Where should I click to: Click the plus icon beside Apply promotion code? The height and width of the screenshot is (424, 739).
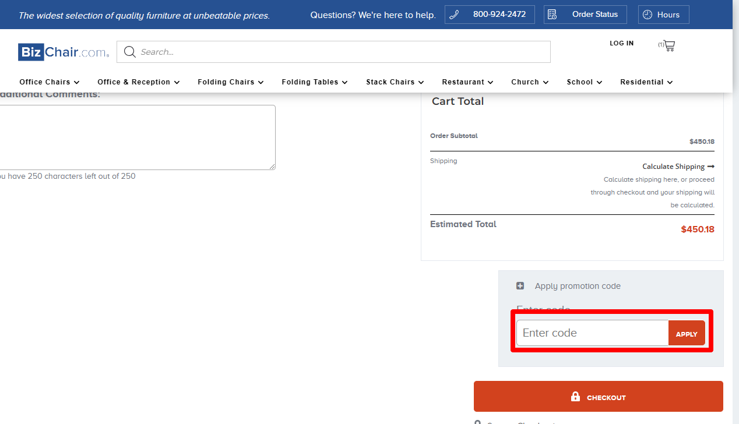520,285
